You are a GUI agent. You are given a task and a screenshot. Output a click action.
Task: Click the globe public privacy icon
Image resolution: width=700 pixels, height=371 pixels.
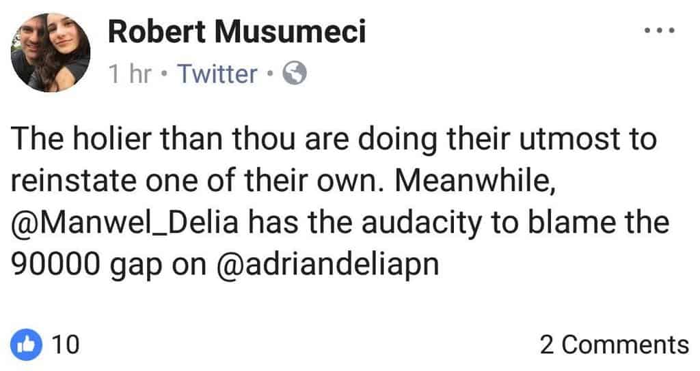[295, 73]
